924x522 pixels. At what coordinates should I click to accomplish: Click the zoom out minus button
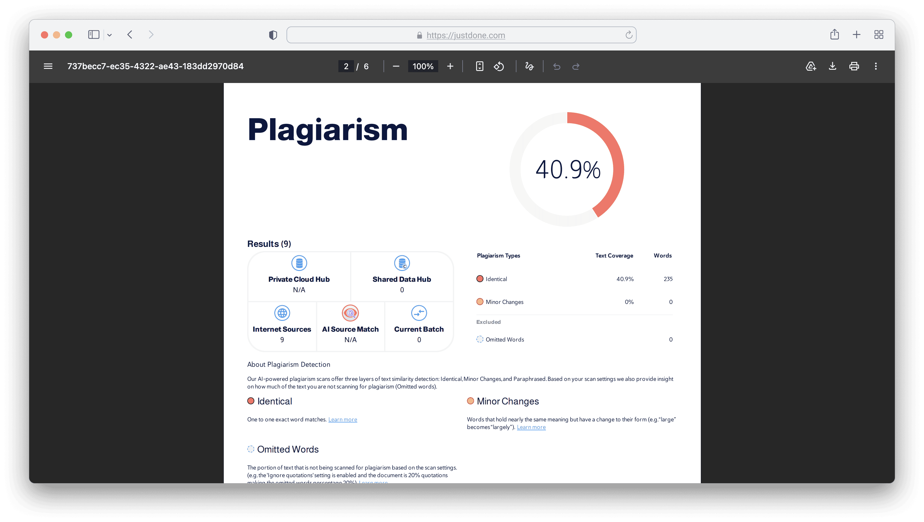click(396, 66)
